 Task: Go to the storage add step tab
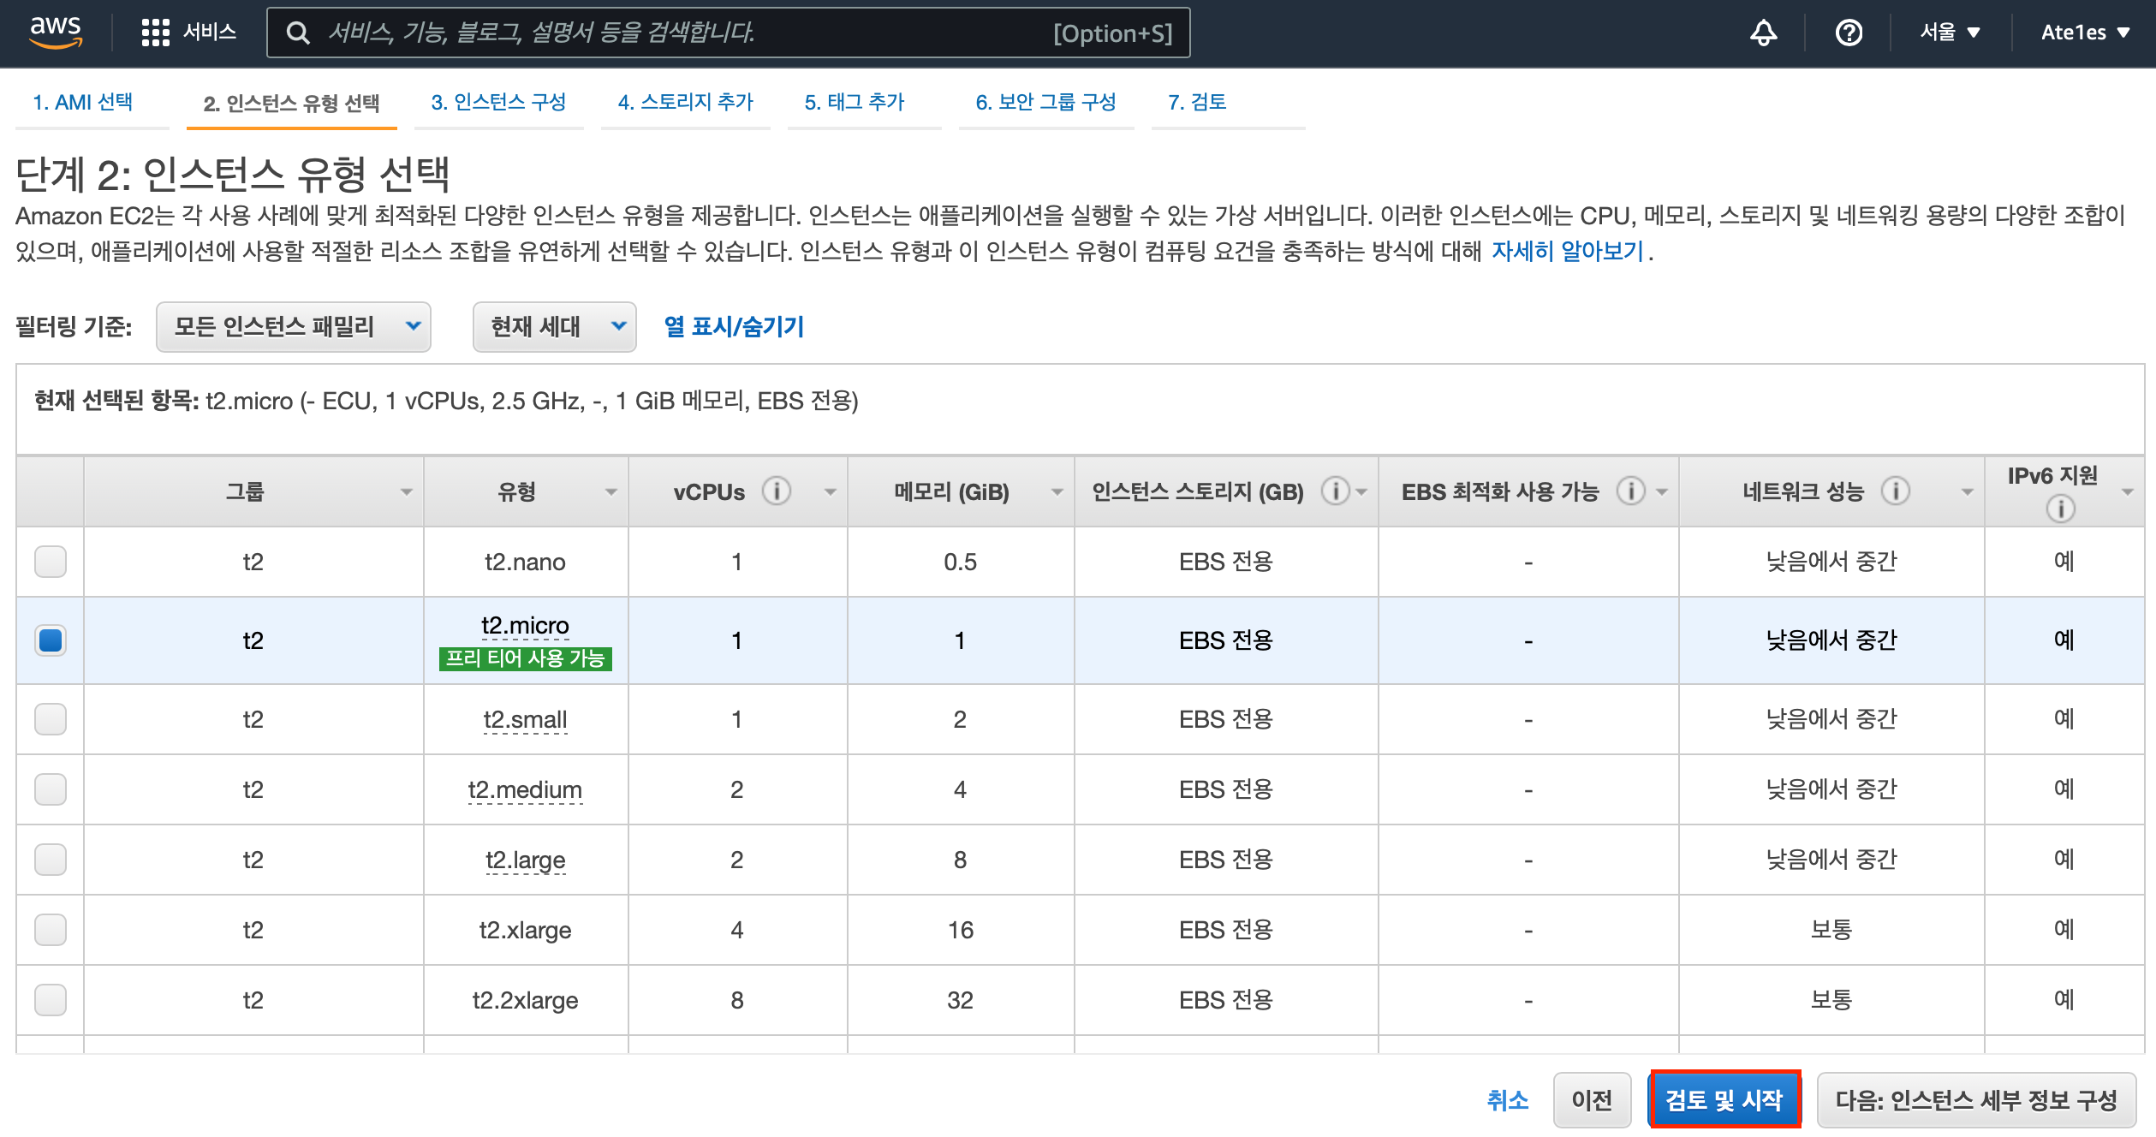point(685,102)
